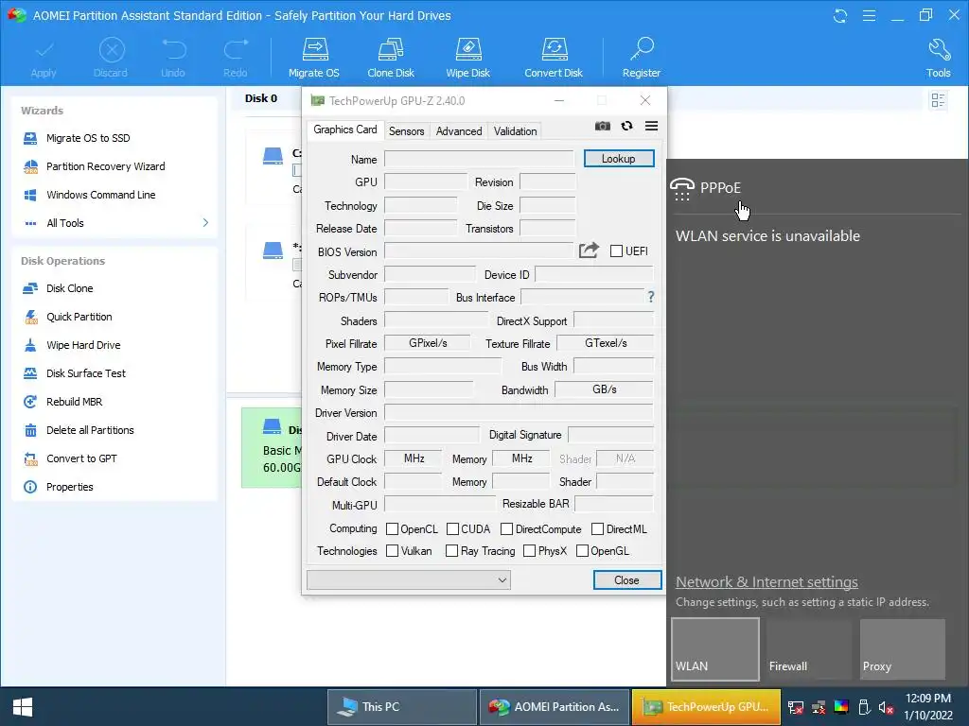Switch to AOMEI Partition Assistant taskbar button
The height and width of the screenshot is (726, 969).
[555, 707]
